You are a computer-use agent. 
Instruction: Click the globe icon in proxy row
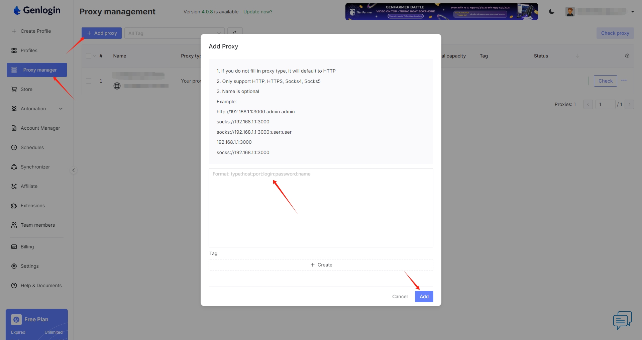tap(117, 86)
